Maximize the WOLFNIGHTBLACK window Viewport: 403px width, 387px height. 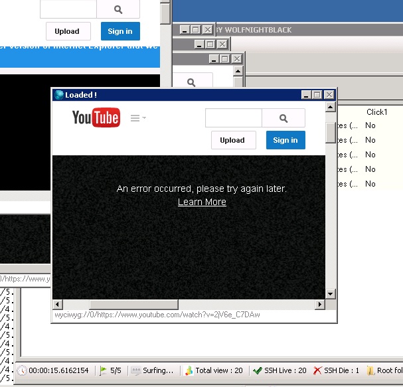click(x=196, y=30)
